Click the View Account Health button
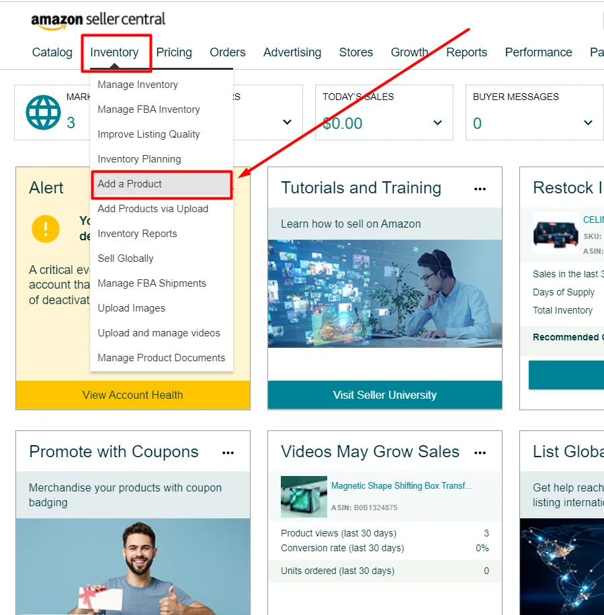 [x=132, y=395]
